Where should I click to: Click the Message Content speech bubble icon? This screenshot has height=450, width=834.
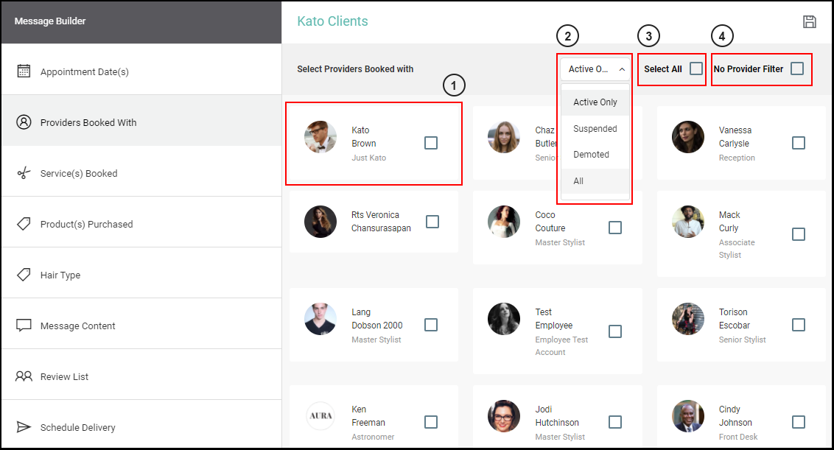coord(24,325)
